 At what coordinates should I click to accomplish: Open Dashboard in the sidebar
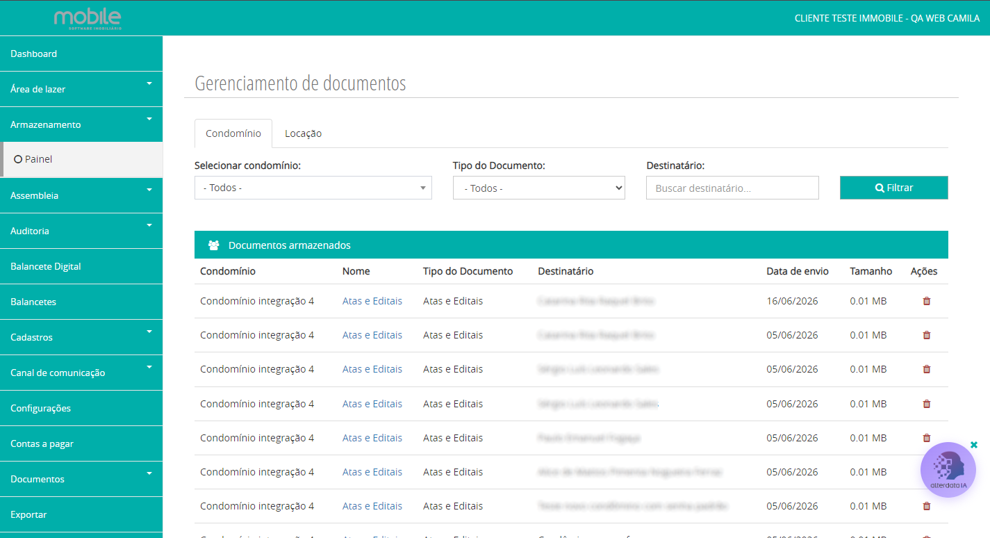[x=81, y=54]
